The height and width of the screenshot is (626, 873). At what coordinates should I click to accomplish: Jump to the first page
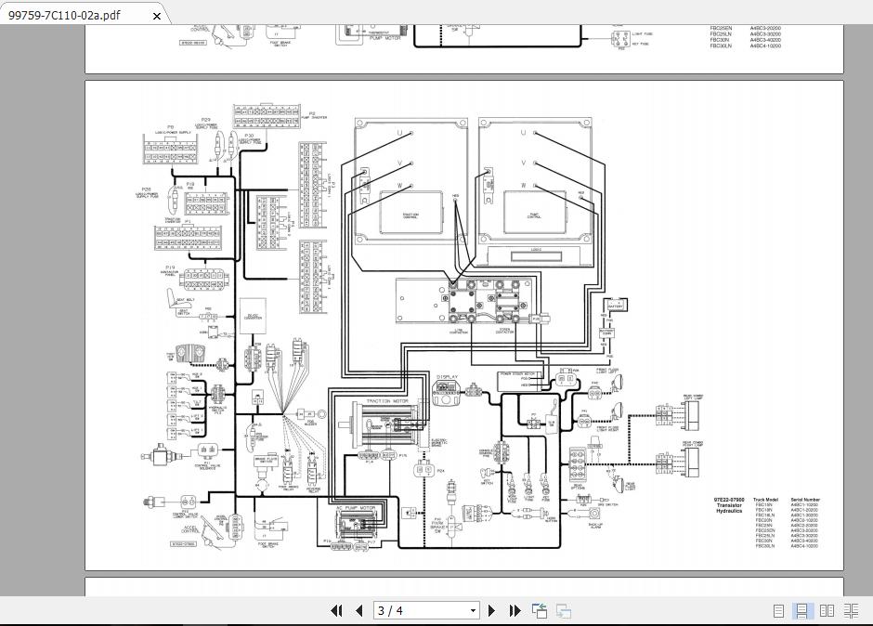point(336,610)
